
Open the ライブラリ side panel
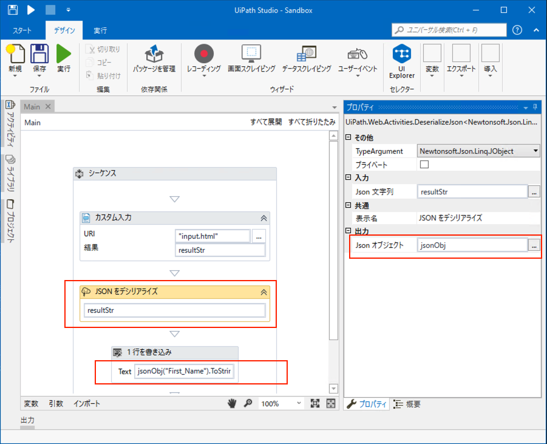click(10, 174)
